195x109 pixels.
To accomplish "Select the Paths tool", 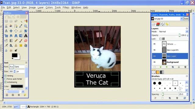I will tap(16, 26).
